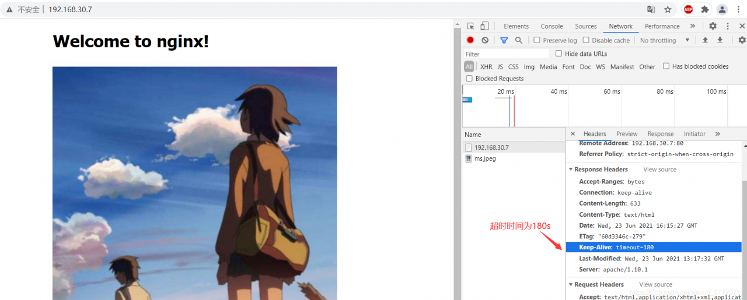The height and width of the screenshot is (300, 747).
Task: Click the network Filter input field
Action: [506, 54]
